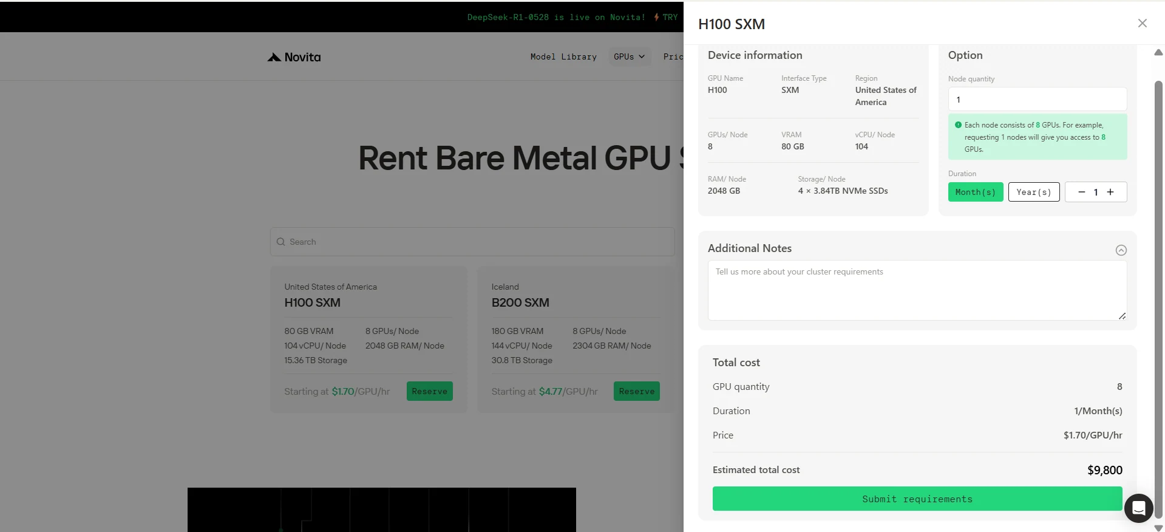Viewport: 1165px width, 532px height.
Task: Click the notes textarea resize handle
Action: 1122,316
